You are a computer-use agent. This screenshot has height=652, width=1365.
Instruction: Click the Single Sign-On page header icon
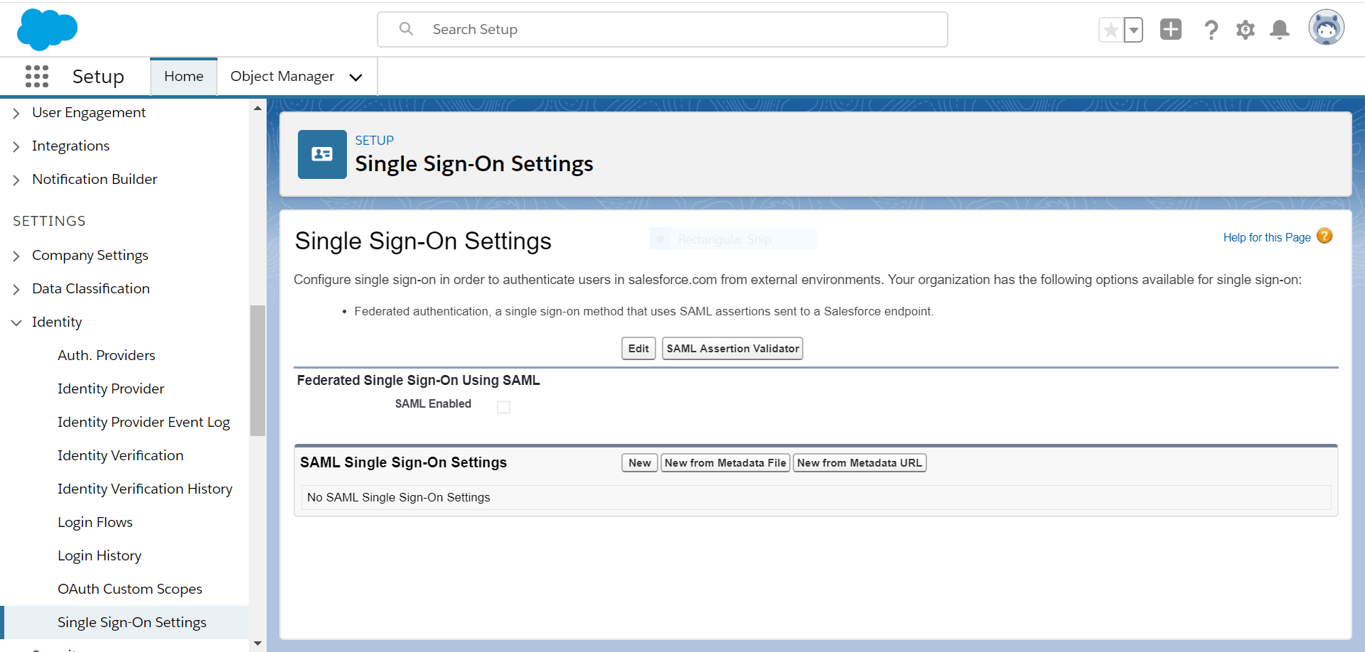322,154
